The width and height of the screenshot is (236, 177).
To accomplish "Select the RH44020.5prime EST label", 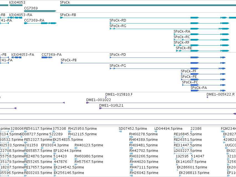I will (x=144, y=162).
